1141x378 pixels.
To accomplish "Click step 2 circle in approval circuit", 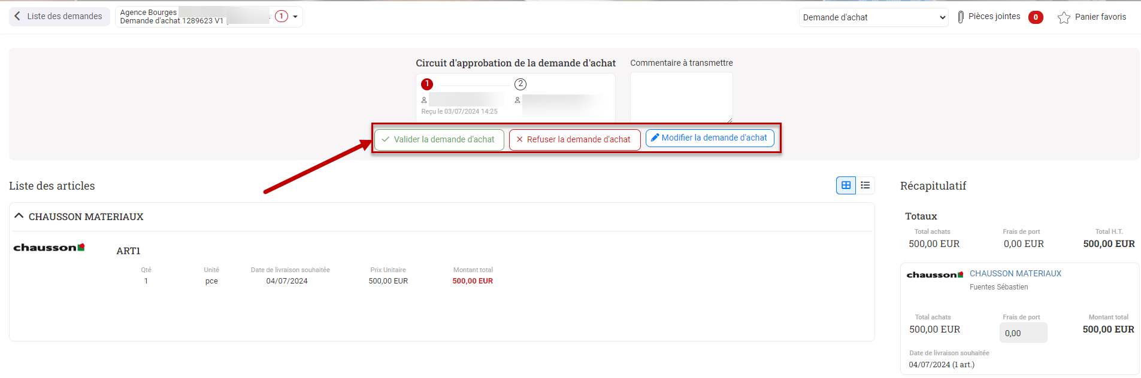I will [520, 84].
